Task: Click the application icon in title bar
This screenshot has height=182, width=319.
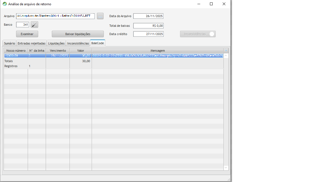Action: click(5, 4)
